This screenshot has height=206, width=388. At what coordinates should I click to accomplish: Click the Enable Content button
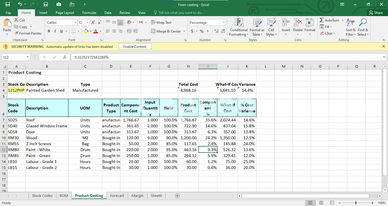click(135, 47)
